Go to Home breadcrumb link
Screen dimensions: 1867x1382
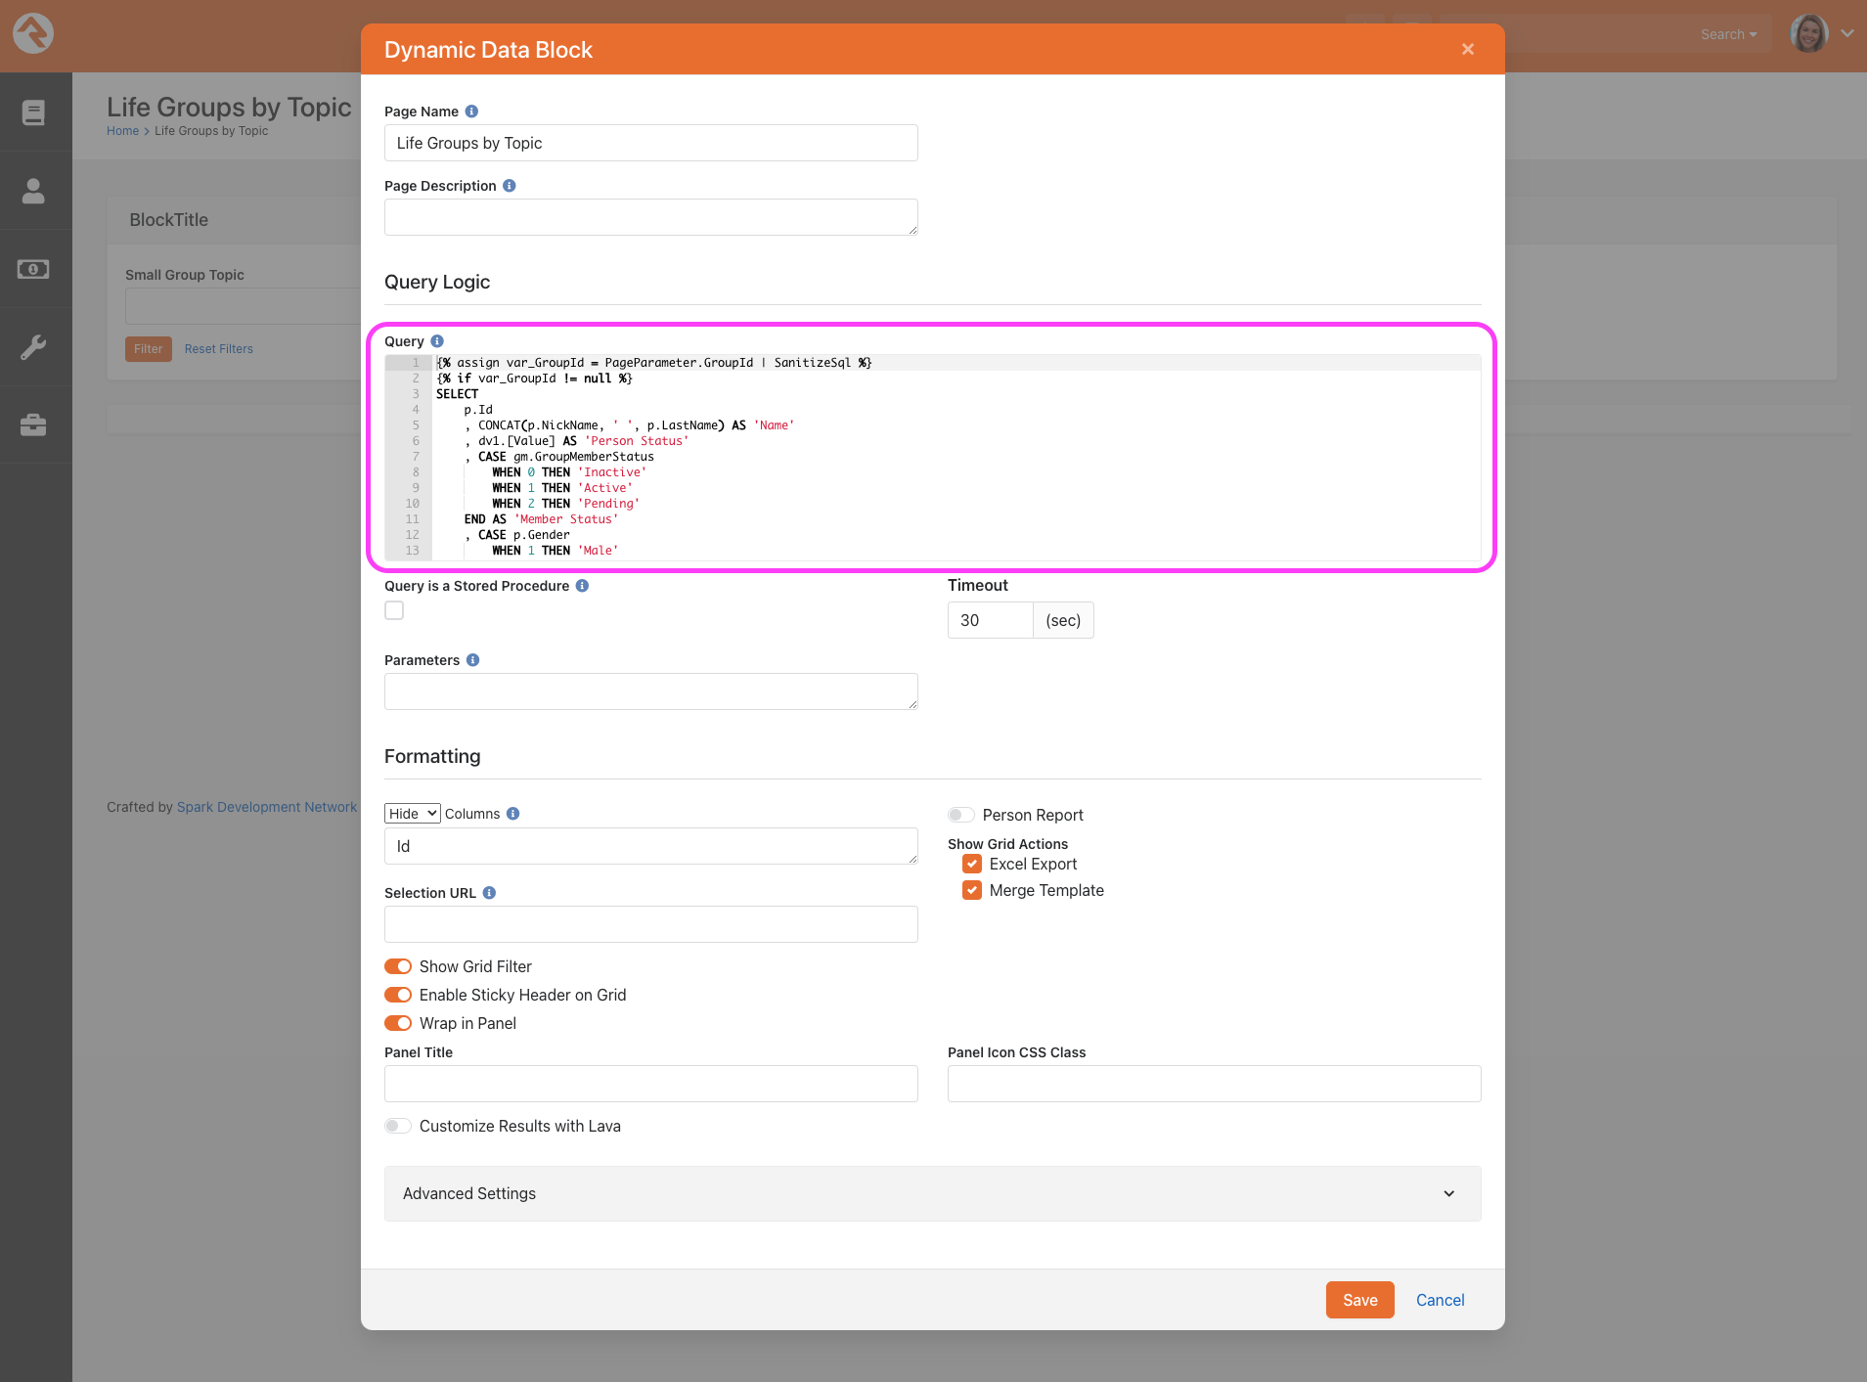122,131
